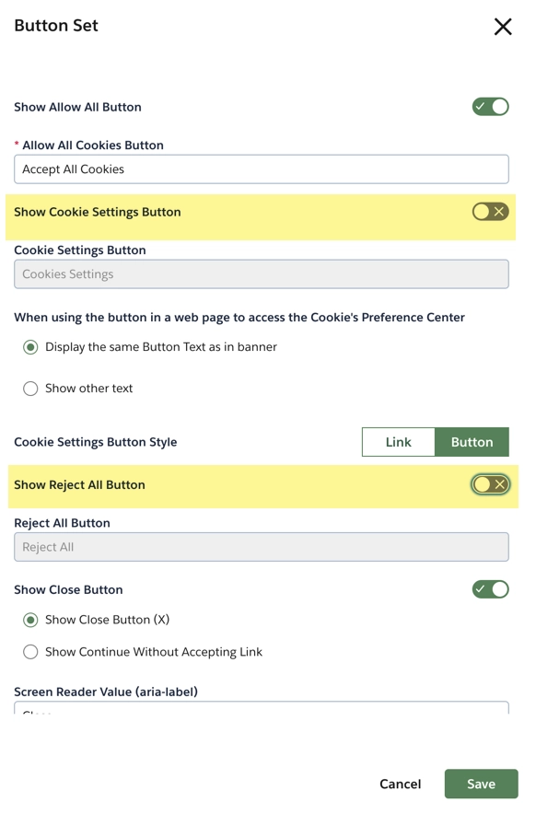Click the X icon on Show Cookie Settings toggle
This screenshot has width=536, height=814.
497,211
